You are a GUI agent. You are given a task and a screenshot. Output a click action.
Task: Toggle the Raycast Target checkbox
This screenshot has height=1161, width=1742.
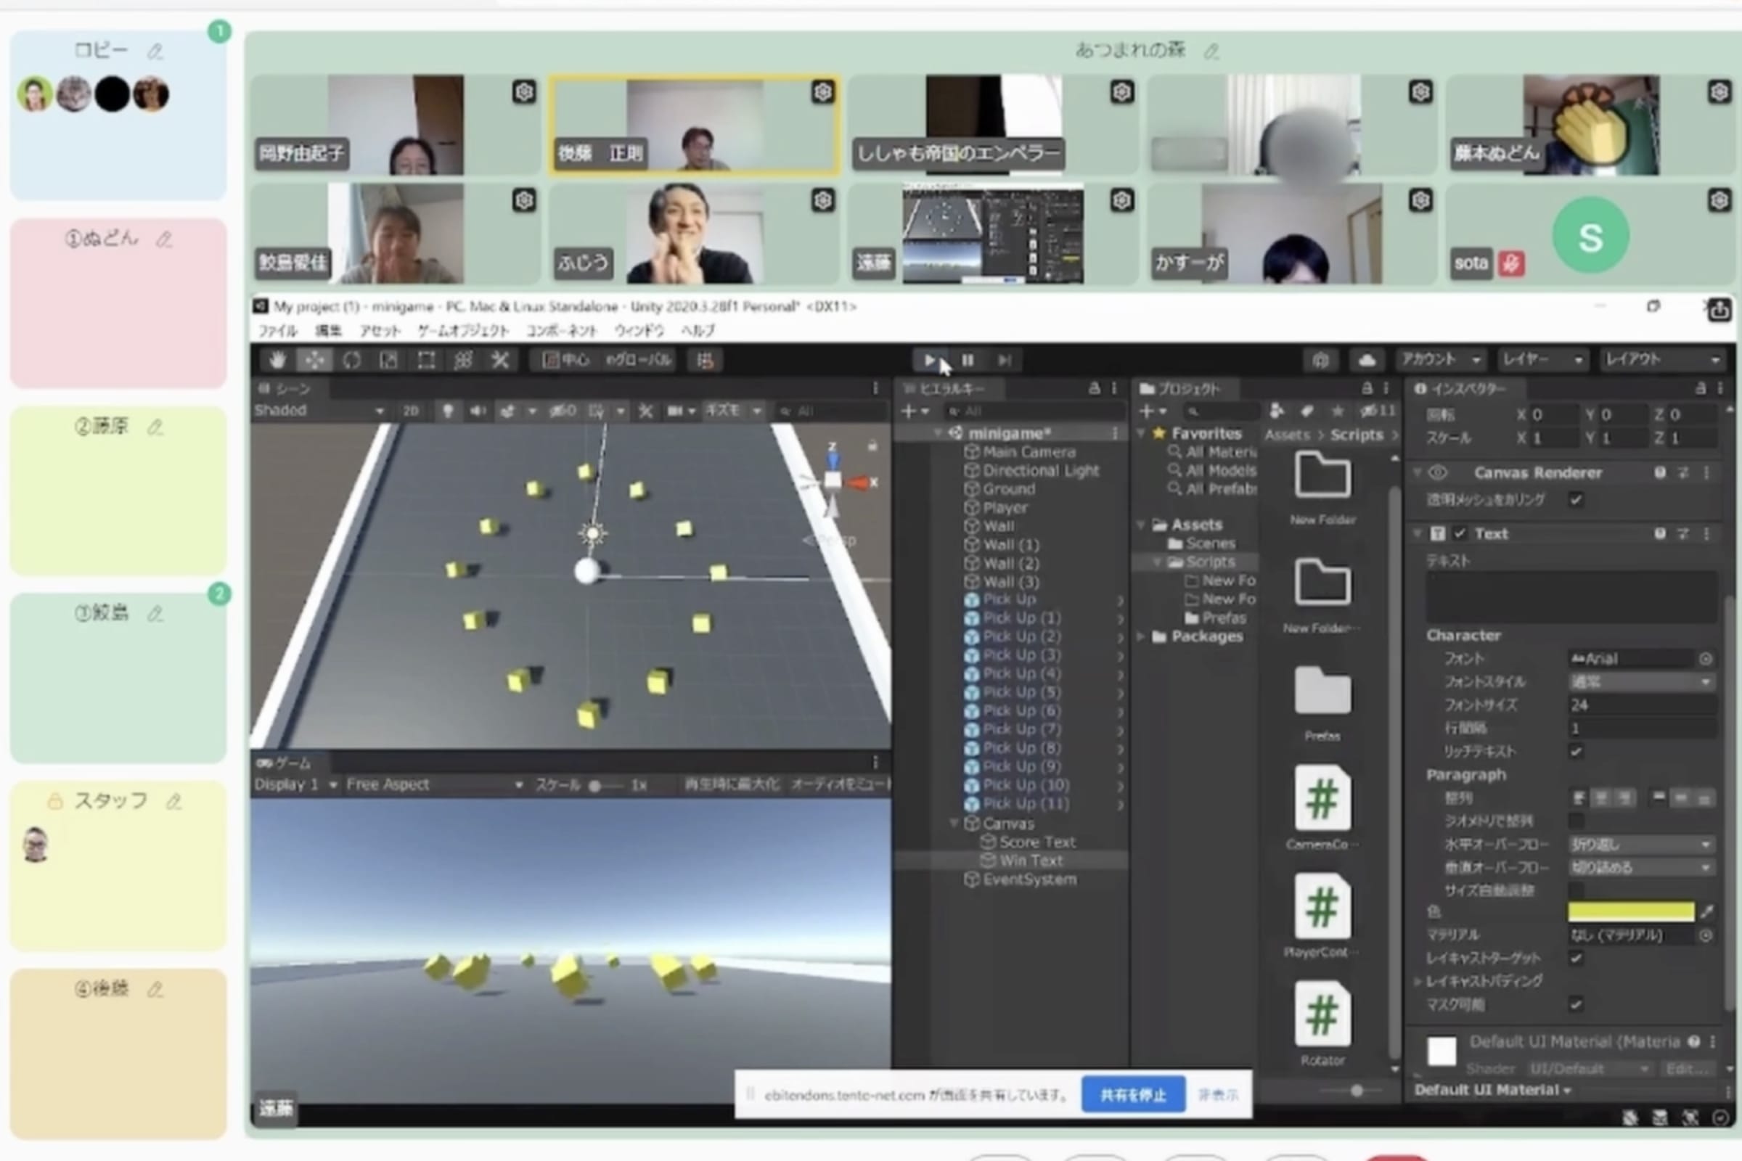point(1576,958)
